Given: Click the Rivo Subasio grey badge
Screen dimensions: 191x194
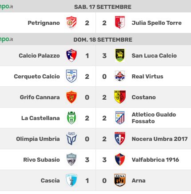Looking at the screenshot, I should (72, 159).
